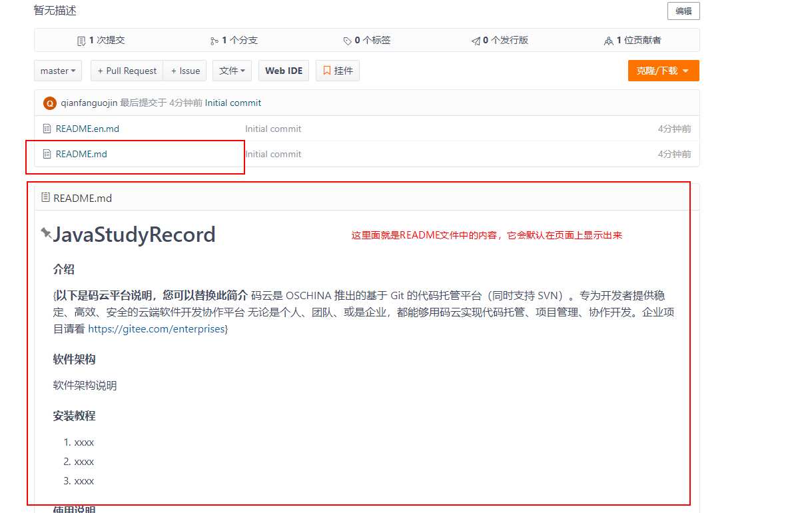Click the pin icon beside JavaStudyRecord heading

click(x=46, y=233)
